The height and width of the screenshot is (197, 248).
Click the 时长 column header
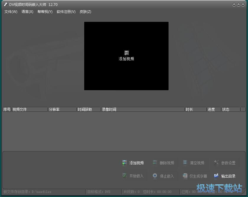point(196,109)
